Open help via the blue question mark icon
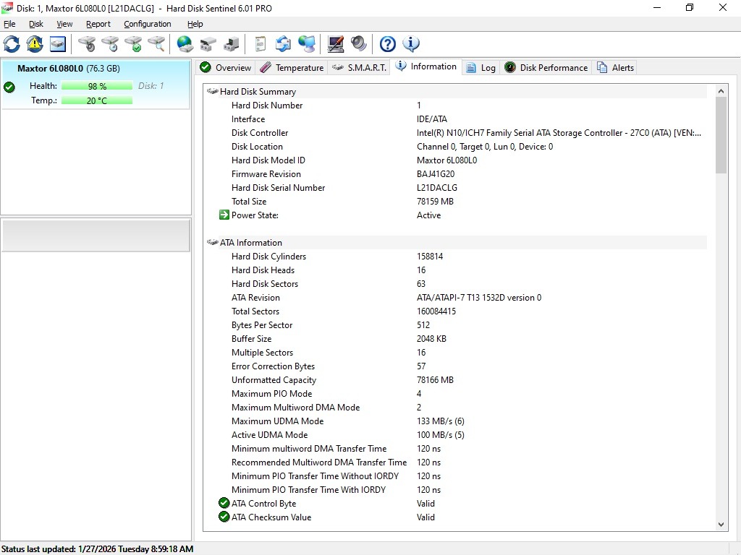741x555 pixels. (388, 44)
